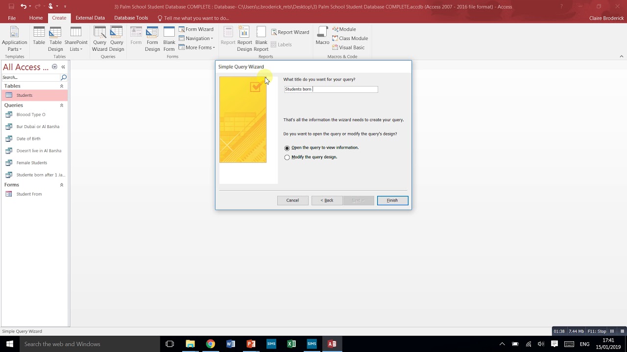Open Report Design
Screen dimensions: 627x352
(x=244, y=39)
